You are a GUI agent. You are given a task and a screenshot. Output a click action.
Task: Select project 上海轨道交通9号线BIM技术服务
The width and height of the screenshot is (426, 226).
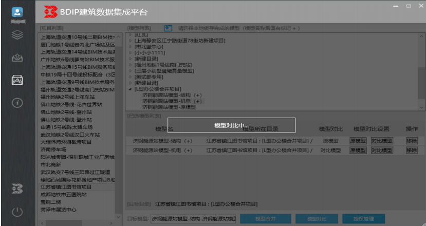(77, 82)
